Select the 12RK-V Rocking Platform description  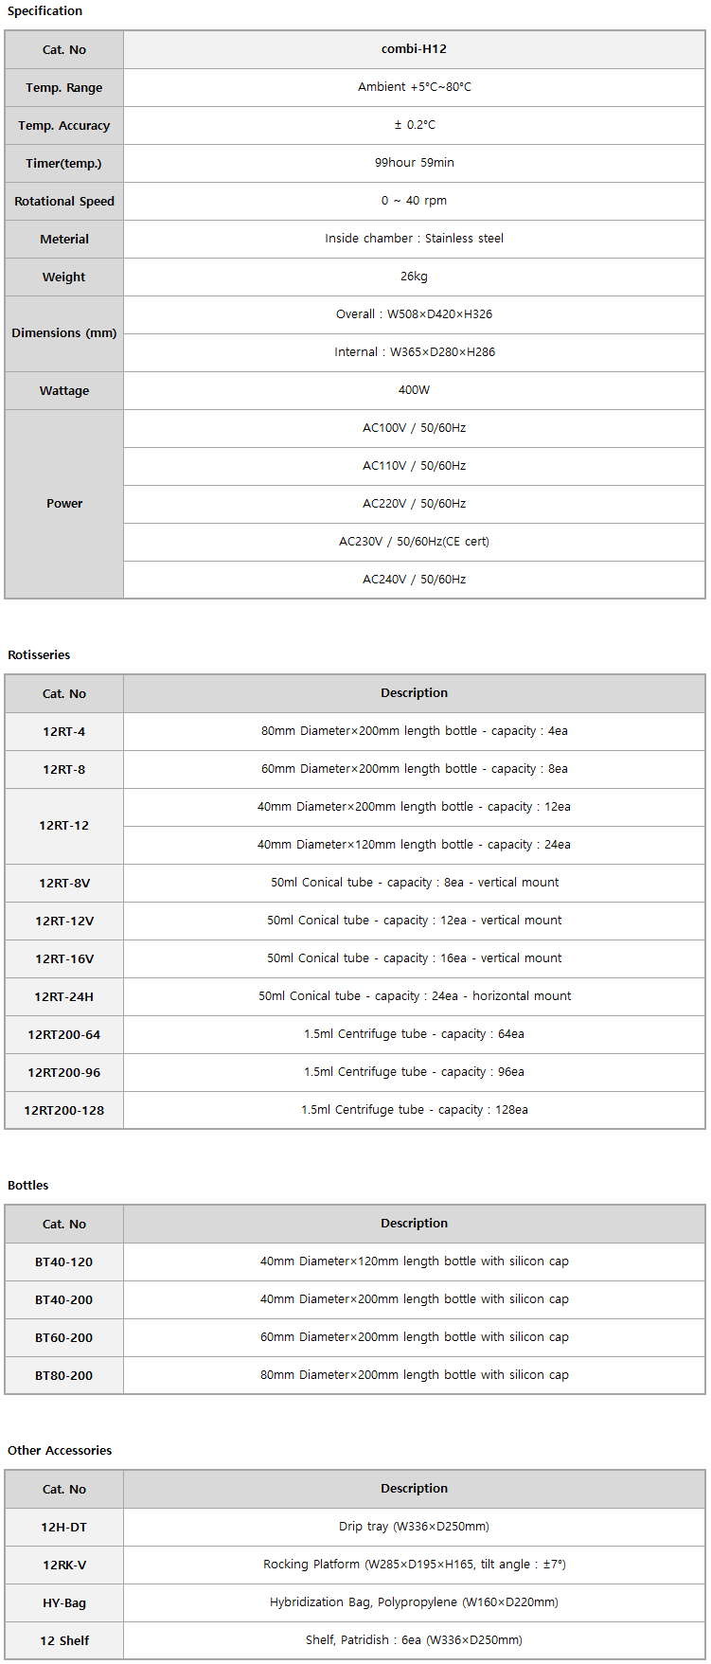[414, 1565]
